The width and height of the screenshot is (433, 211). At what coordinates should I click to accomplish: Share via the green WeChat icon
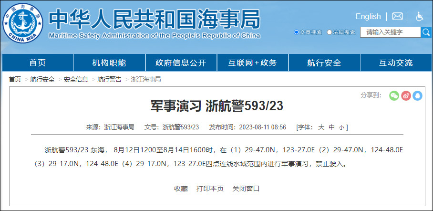click(x=394, y=95)
